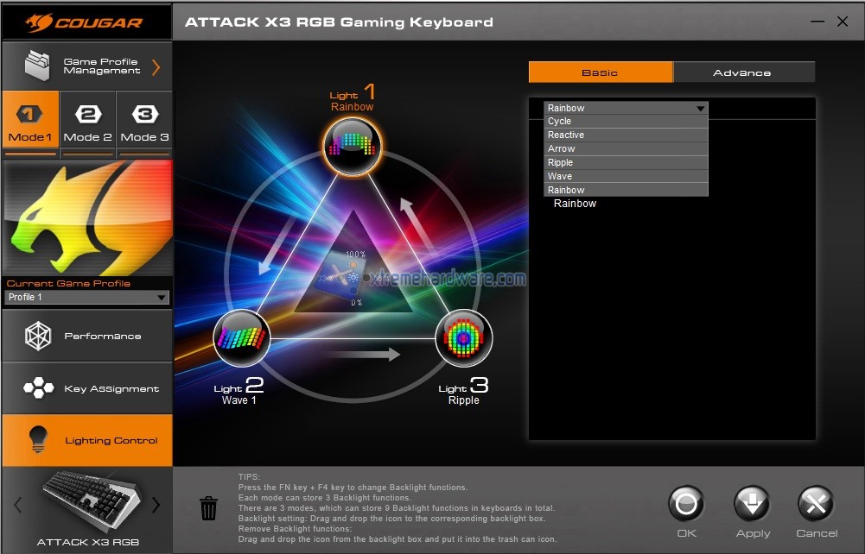Expand the Current Game Profile dropdown
865x554 pixels.
(86, 297)
